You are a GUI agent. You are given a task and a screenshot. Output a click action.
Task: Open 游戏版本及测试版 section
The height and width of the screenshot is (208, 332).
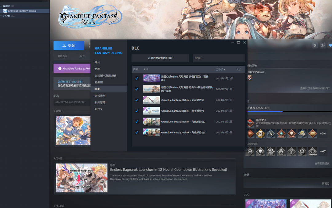click(109, 76)
